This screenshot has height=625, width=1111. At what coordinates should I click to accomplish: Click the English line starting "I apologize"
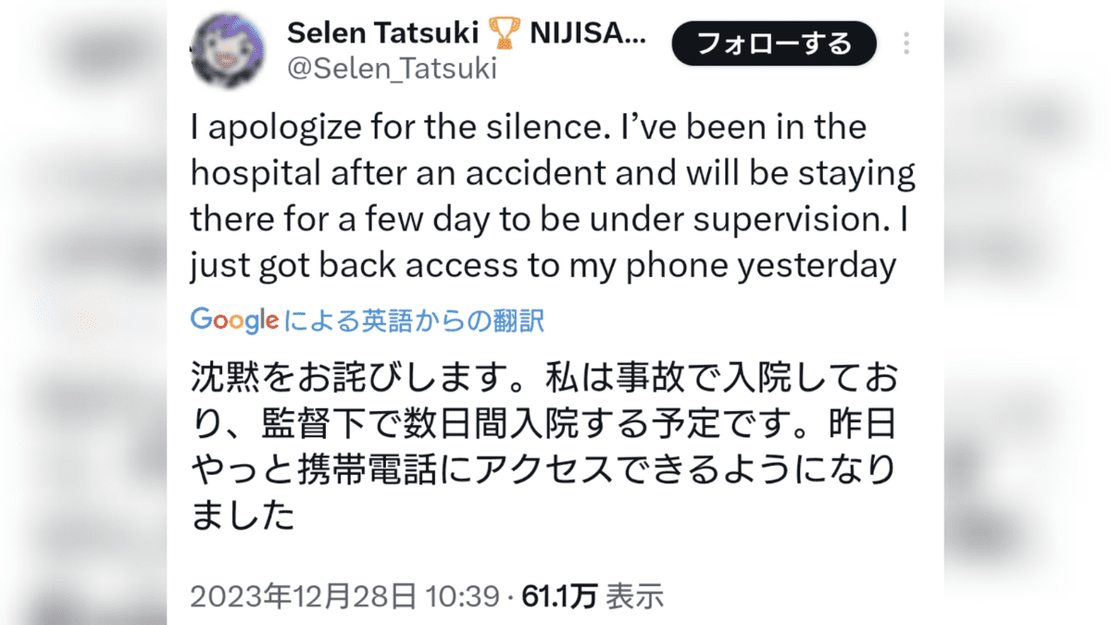pos(529,126)
